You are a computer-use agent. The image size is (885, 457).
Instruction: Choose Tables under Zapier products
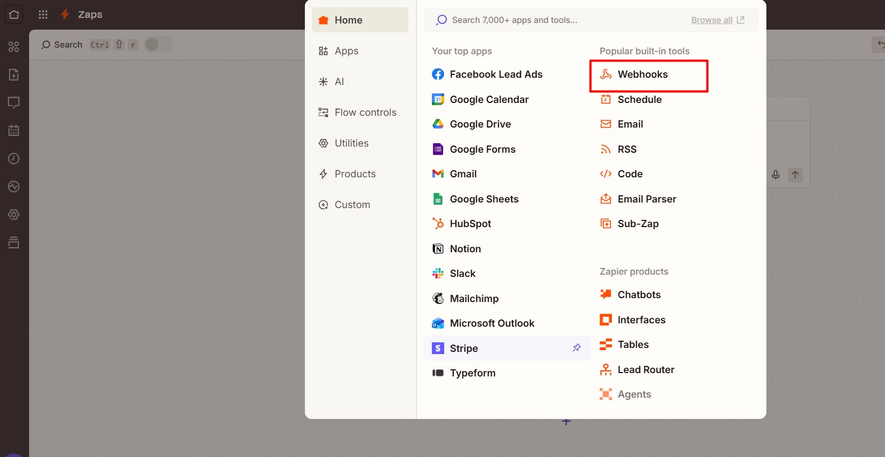[633, 345]
